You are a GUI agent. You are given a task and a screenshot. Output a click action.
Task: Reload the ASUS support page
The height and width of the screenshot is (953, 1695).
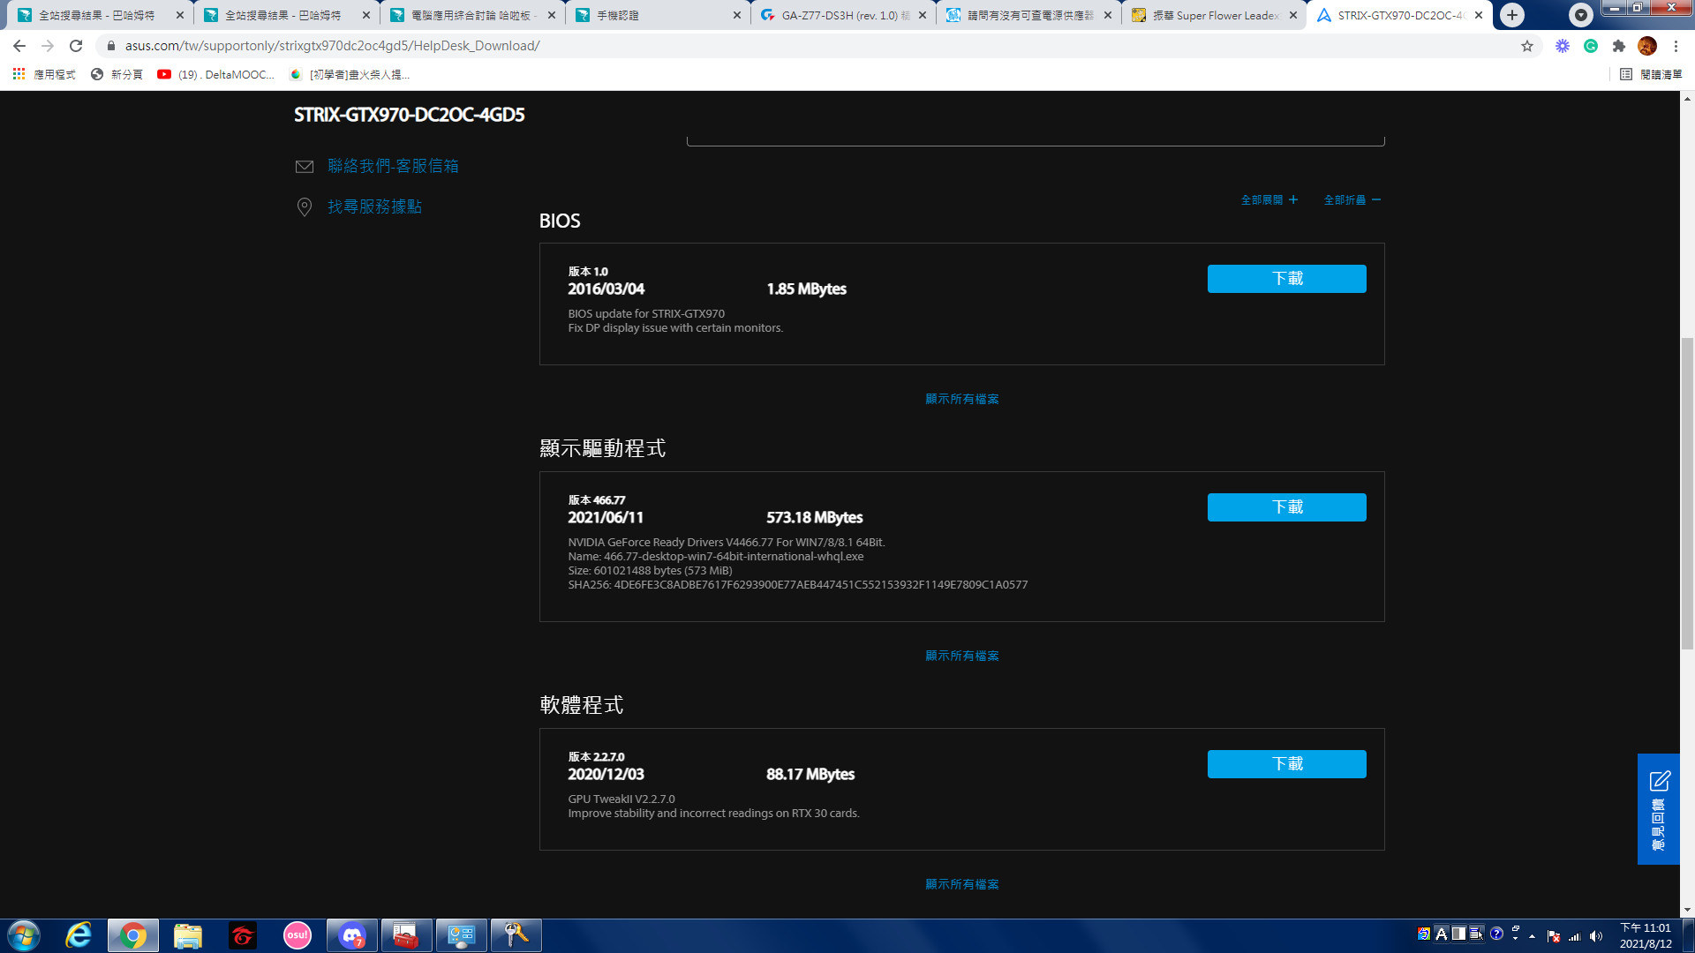76,46
